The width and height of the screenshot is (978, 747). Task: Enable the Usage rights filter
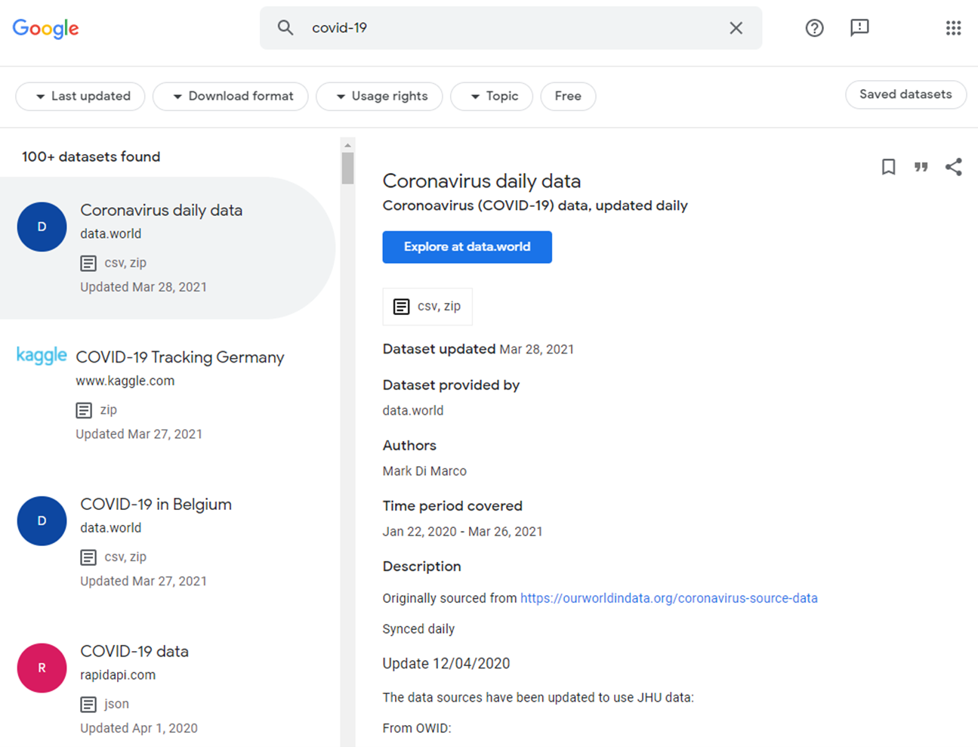point(379,96)
